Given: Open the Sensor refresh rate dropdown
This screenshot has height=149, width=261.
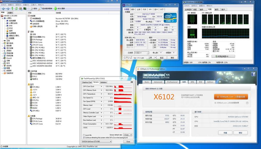Looking at the screenshot, I should (128, 135).
